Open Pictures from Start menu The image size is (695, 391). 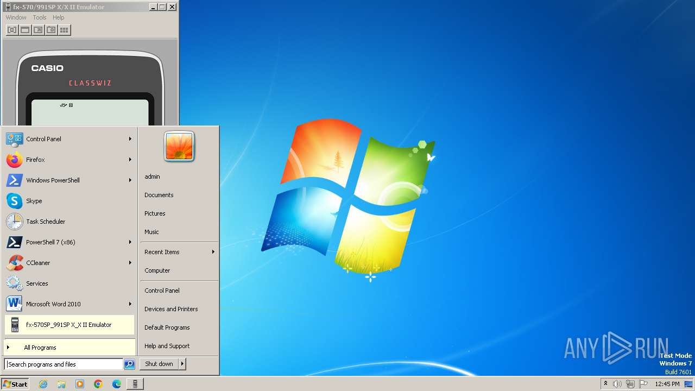(179, 213)
